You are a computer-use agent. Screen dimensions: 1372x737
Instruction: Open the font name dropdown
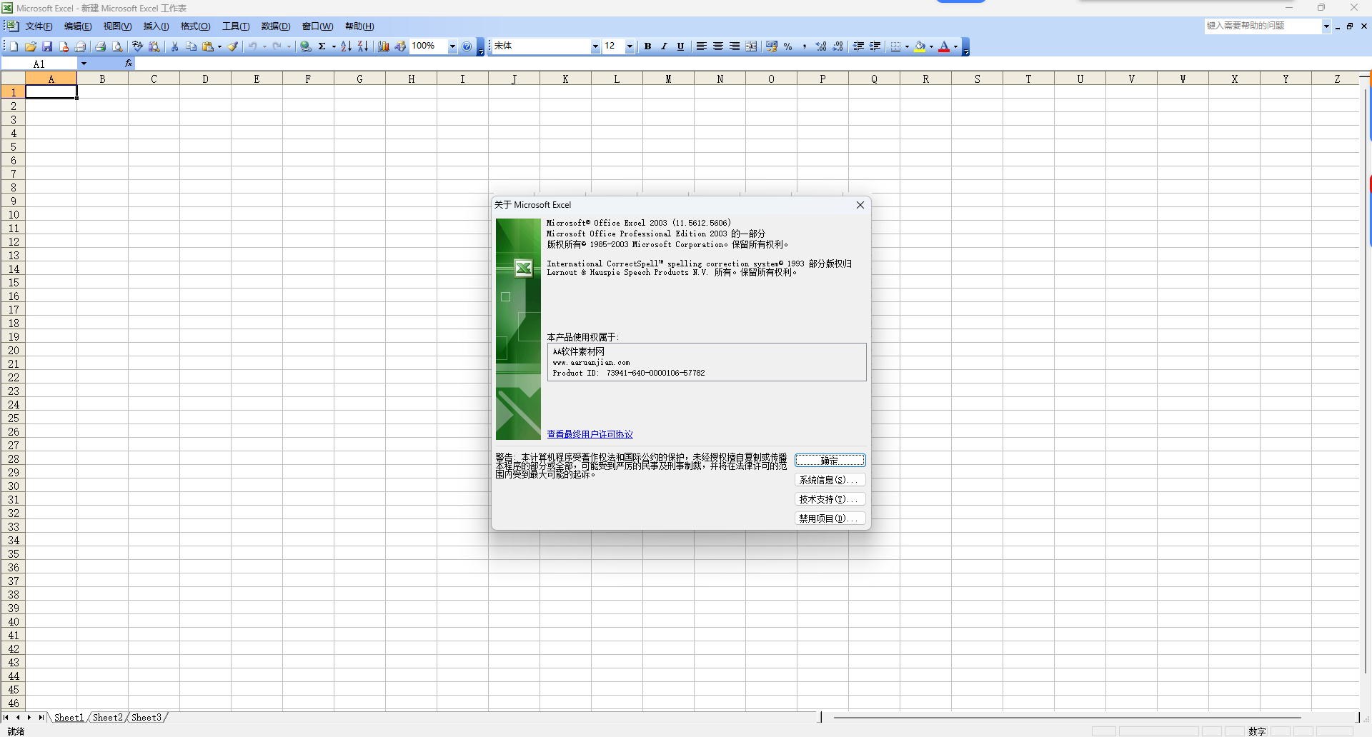click(595, 46)
